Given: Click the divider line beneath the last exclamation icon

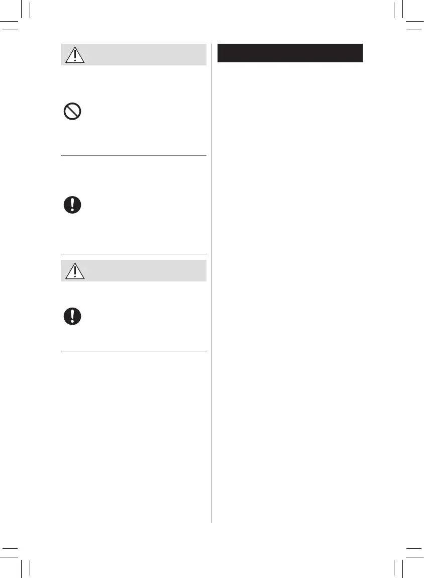Looking at the screenshot, I should [x=133, y=351].
